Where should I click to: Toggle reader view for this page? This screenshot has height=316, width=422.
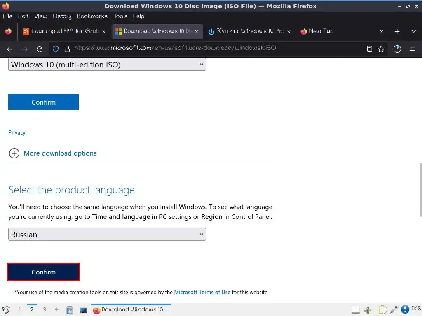(x=370, y=49)
